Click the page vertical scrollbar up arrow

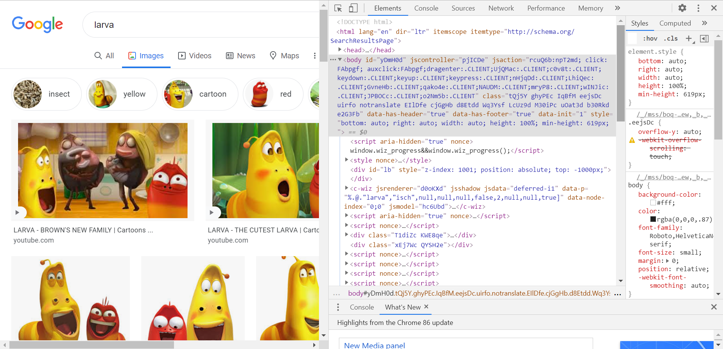(x=323, y=6)
